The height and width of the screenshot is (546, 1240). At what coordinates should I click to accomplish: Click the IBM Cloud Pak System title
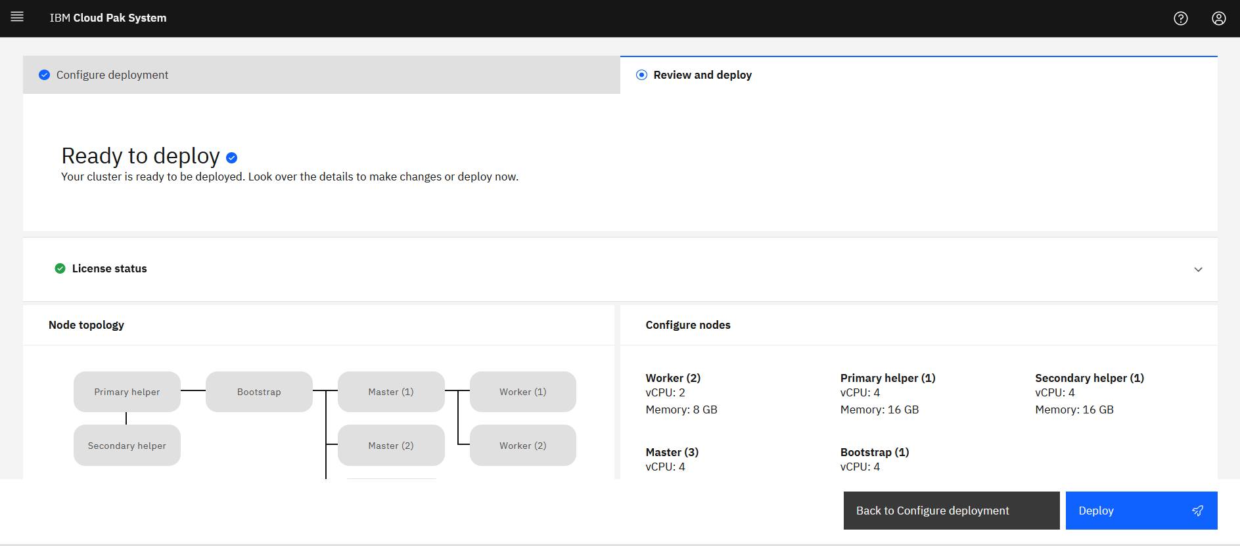(x=108, y=18)
